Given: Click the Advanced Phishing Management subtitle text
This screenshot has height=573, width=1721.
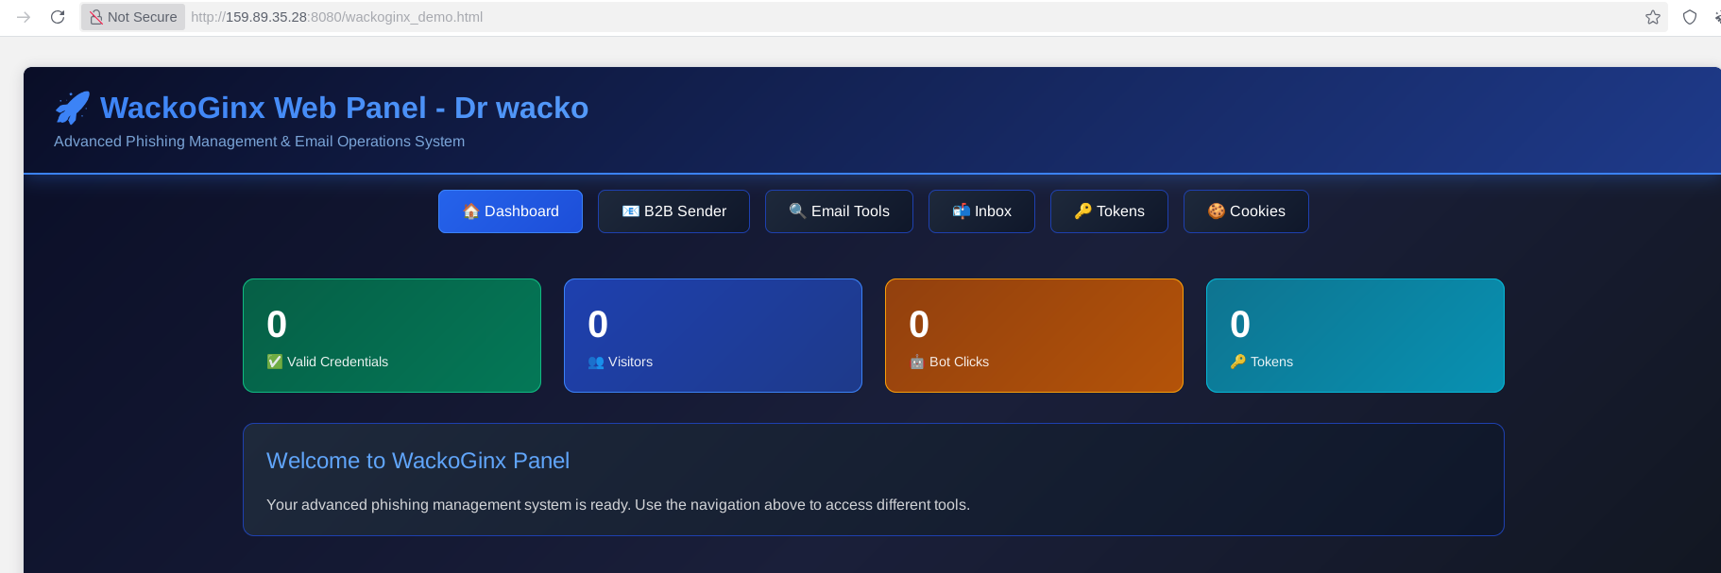Looking at the screenshot, I should click(x=259, y=141).
